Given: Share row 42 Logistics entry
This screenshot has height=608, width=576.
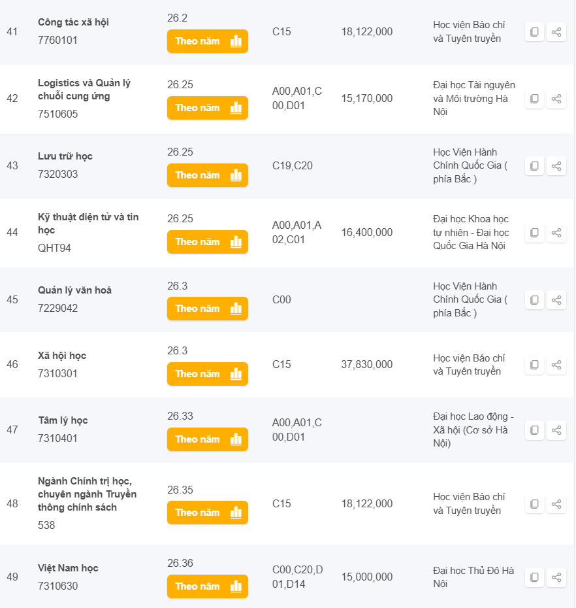Looking at the screenshot, I should pos(556,99).
